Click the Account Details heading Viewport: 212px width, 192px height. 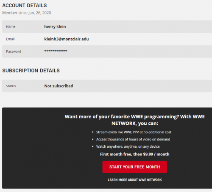[25, 6]
